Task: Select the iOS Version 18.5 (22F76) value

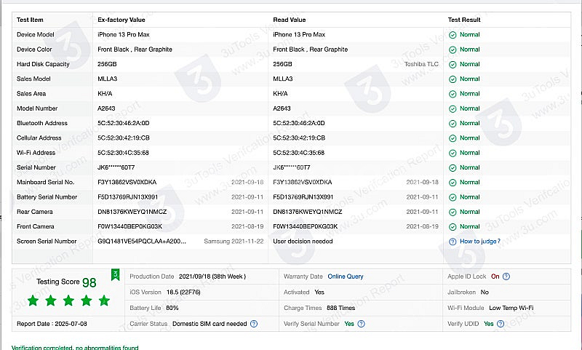Action: [183, 292]
